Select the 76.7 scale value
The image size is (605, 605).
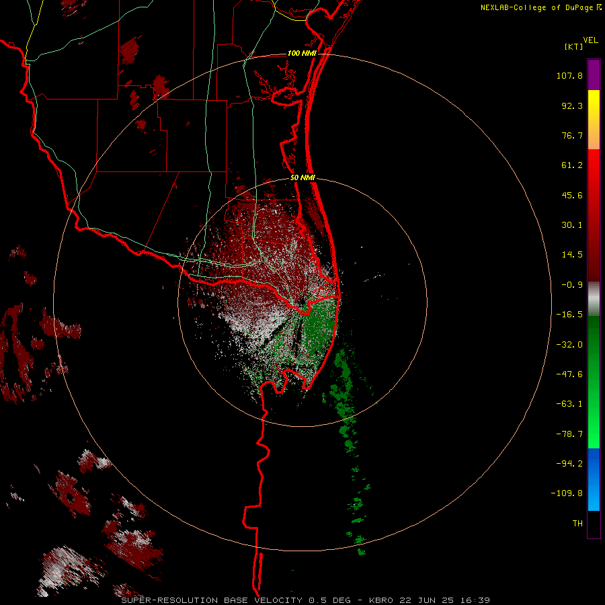pyautogui.click(x=572, y=135)
